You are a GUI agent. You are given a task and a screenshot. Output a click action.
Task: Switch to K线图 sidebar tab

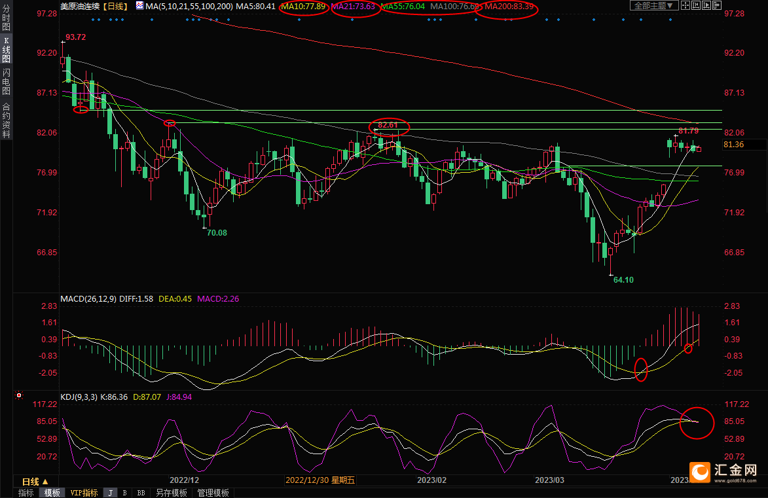point(7,50)
